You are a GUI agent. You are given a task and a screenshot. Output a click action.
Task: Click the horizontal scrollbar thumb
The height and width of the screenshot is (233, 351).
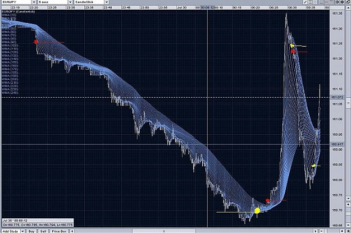click(164, 231)
